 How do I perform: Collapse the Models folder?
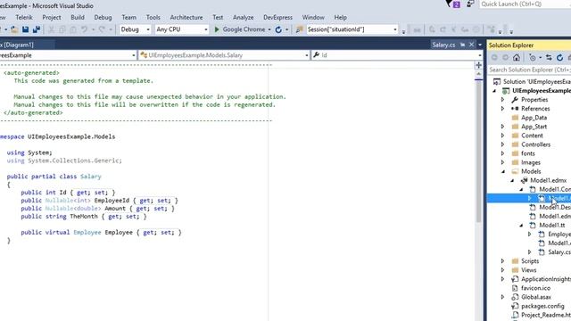(503, 171)
